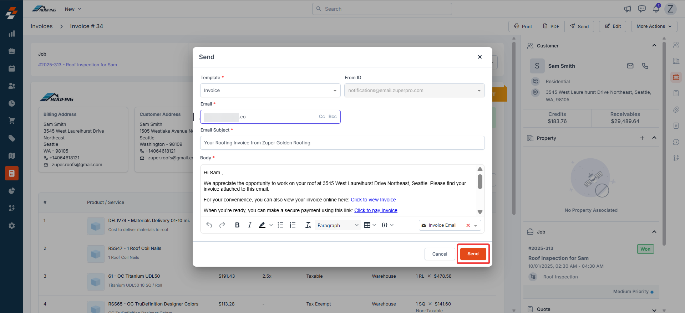Open cart products icon in sidebar

click(x=12, y=121)
